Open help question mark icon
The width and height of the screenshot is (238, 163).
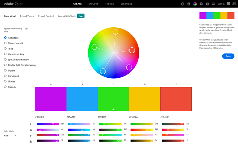pos(201,4)
